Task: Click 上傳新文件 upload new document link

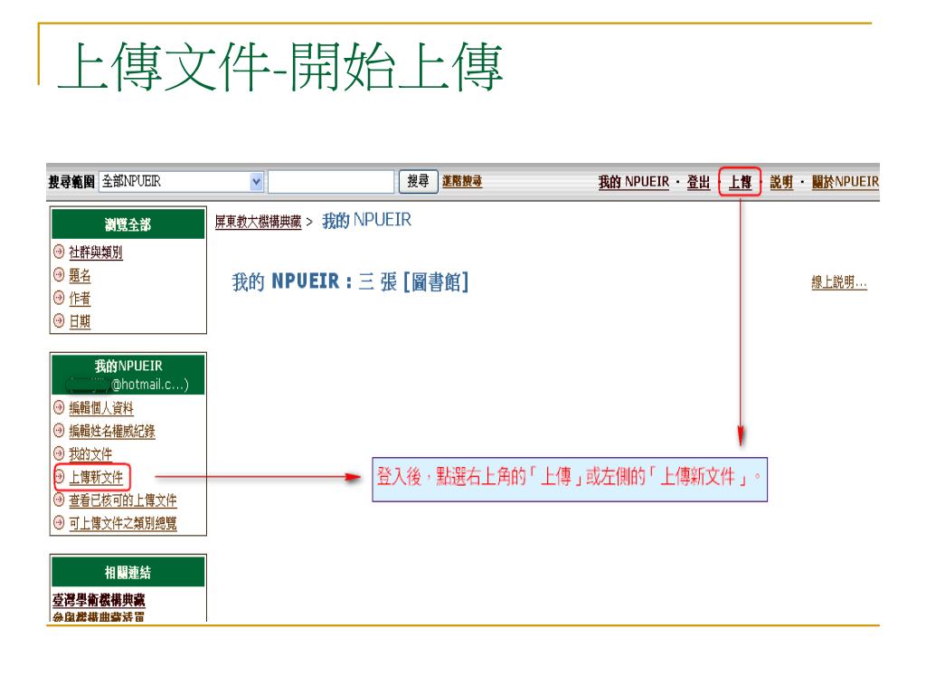Action: tap(96, 477)
